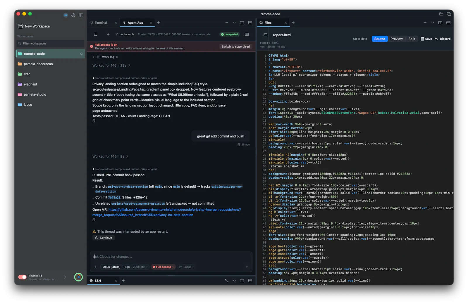468x304 pixels.
Task: Save report.html
Action: click(426, 39)
